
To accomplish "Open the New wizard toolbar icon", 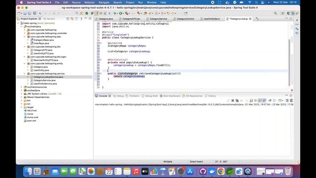I will [19, 13].
